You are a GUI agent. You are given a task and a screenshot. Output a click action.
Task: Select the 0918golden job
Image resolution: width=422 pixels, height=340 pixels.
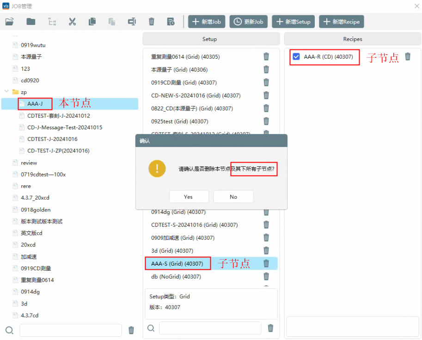(36, 210)
